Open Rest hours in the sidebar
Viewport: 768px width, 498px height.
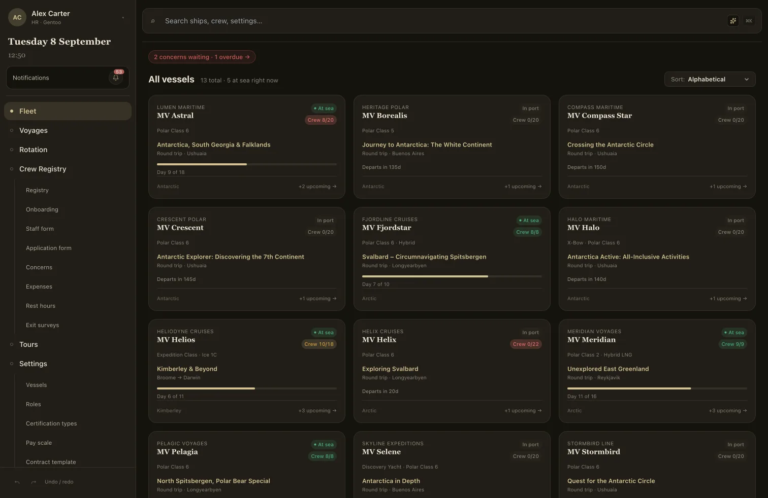[x=41, y=306]
